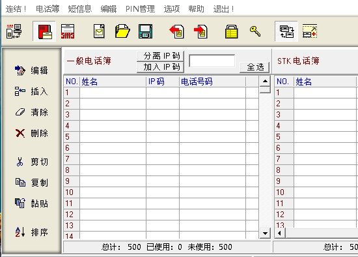Image resolution: width=358 pixels, height=257 pixels.
Task: Click the STK phonebook scroll left arrow
Action: (x=280, y=234)
